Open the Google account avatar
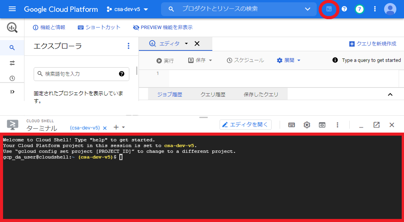404x222 pixels. coord(390,9)
